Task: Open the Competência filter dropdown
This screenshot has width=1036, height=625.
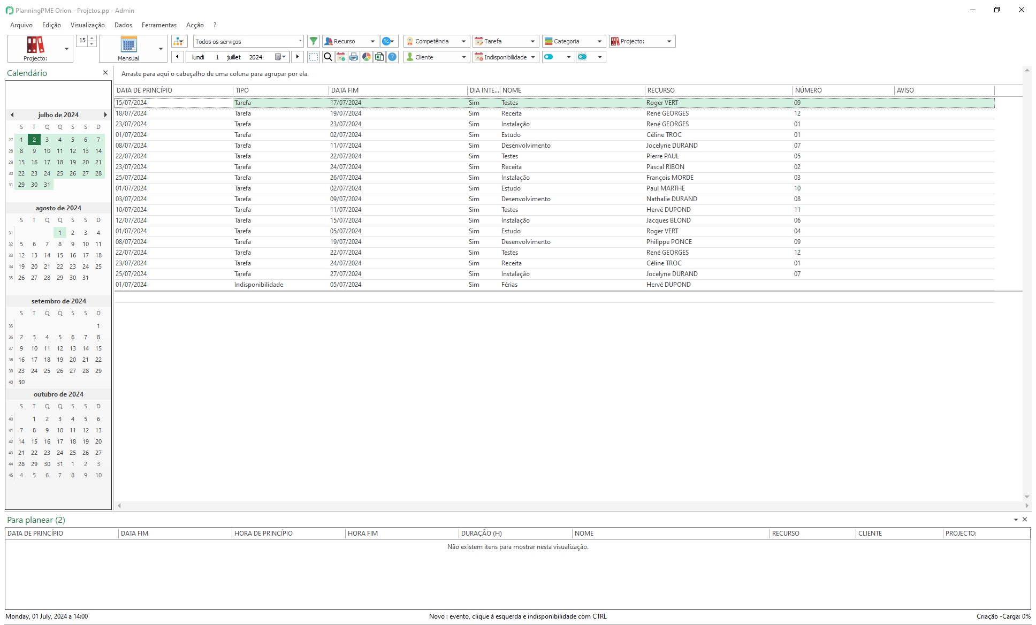Action: click(437, 41)
